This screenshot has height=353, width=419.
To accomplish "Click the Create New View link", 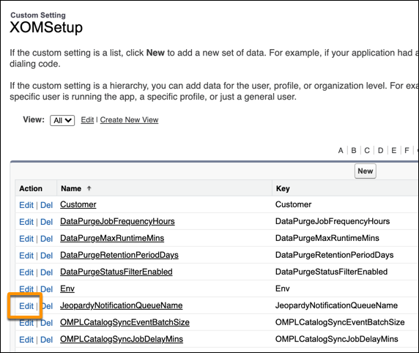I will [x=129, y=119].
